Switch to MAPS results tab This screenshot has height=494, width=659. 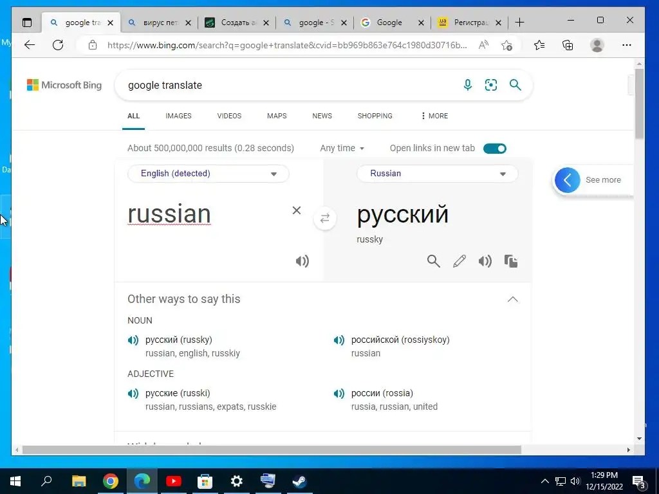277,116
